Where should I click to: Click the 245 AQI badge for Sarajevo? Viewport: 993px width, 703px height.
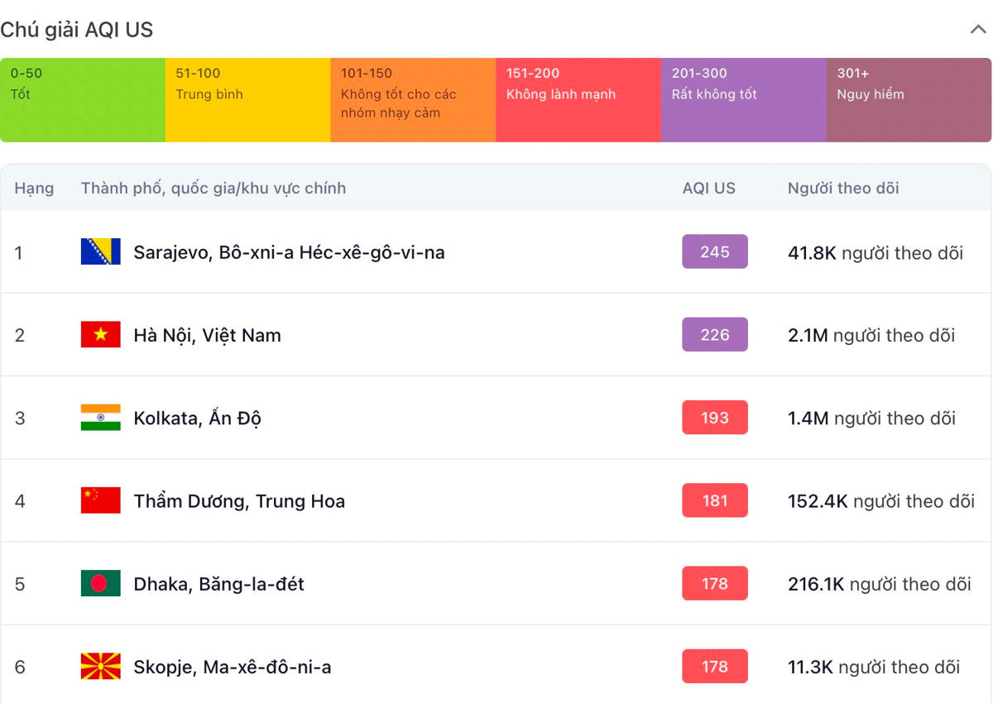[x=715, y=252]
